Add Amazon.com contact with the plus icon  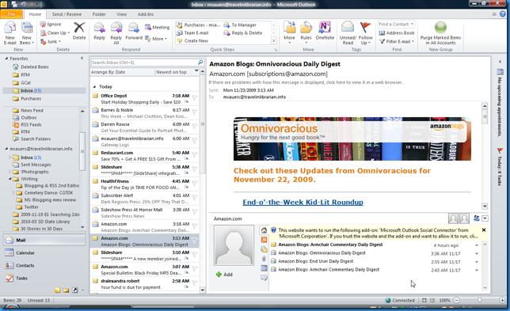[219, 275]
